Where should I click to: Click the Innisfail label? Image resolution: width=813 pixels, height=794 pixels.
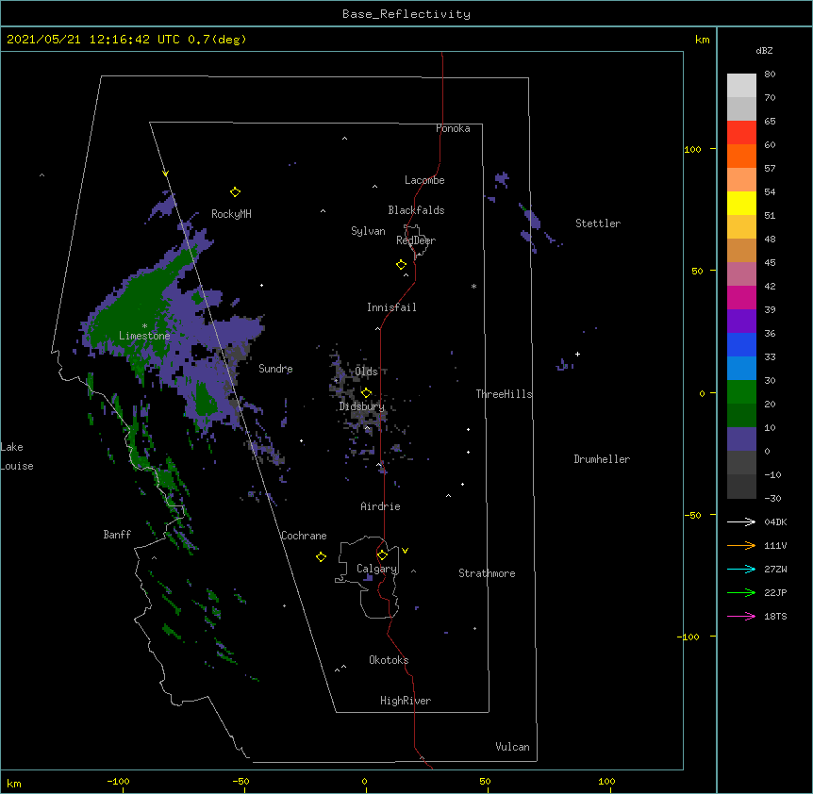point(391,307)
